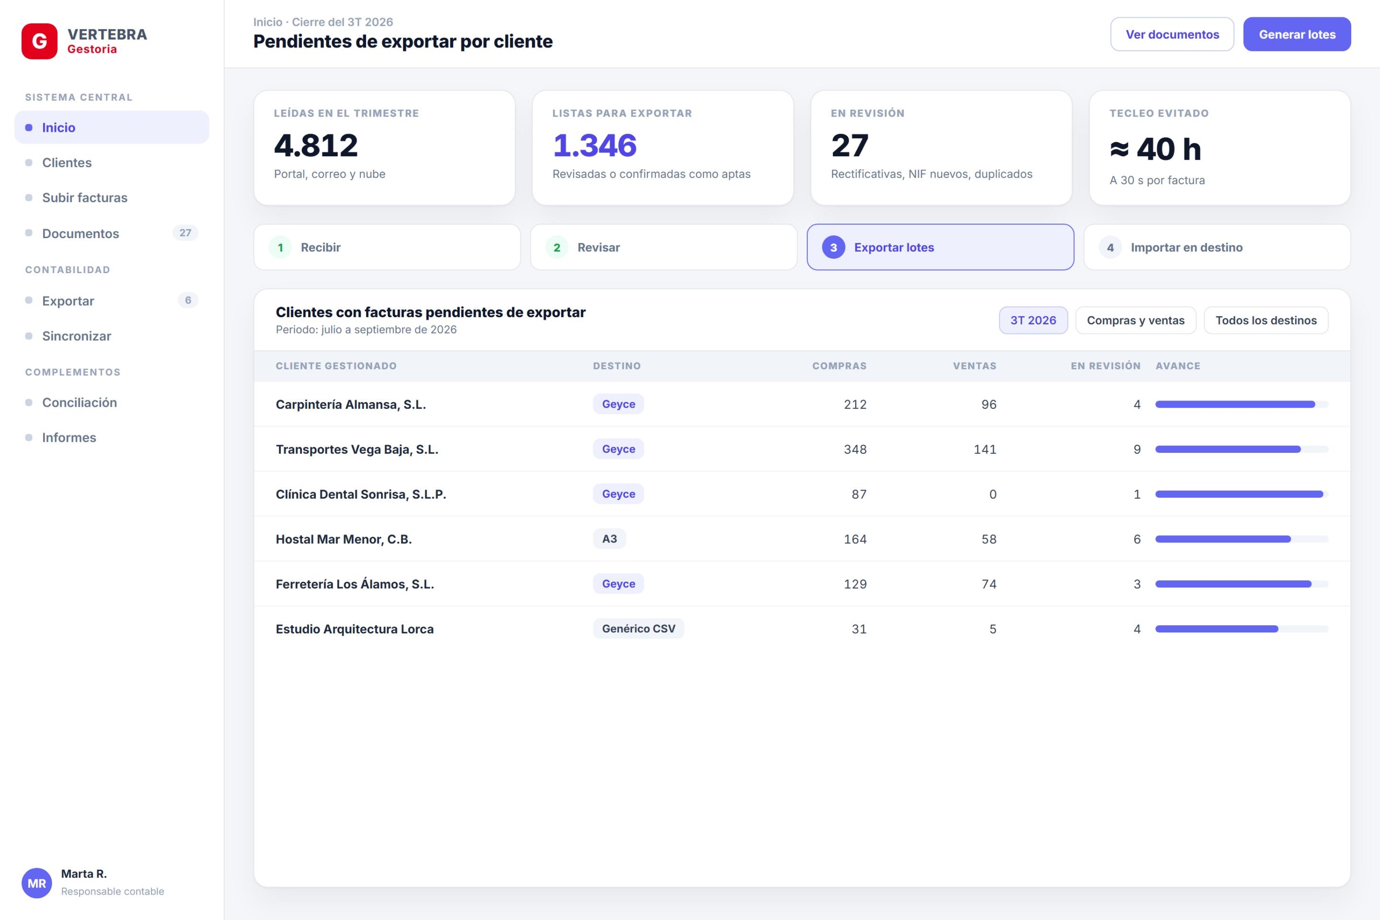
Task: Click the Marta R. user name
Action: pyautogui.click(x=84, y=874)
